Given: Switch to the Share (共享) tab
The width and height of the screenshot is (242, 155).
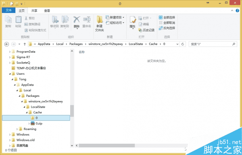Looking at the screenshot, I should (x=34, y=10).
